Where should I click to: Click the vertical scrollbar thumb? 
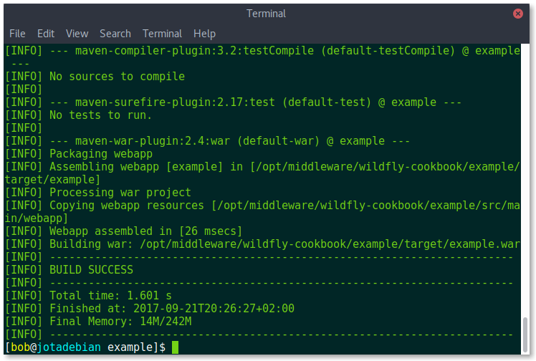pos(525,334)
